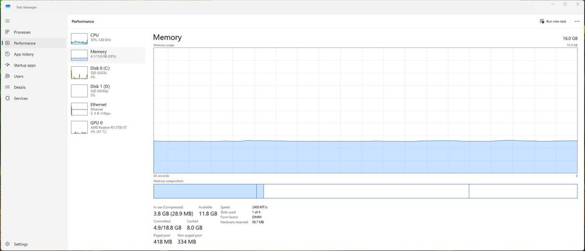The width and height of the screenshot is (585, 251).
Task: Select the Ethernet thumbnail graph
Action: coord(79,109)
